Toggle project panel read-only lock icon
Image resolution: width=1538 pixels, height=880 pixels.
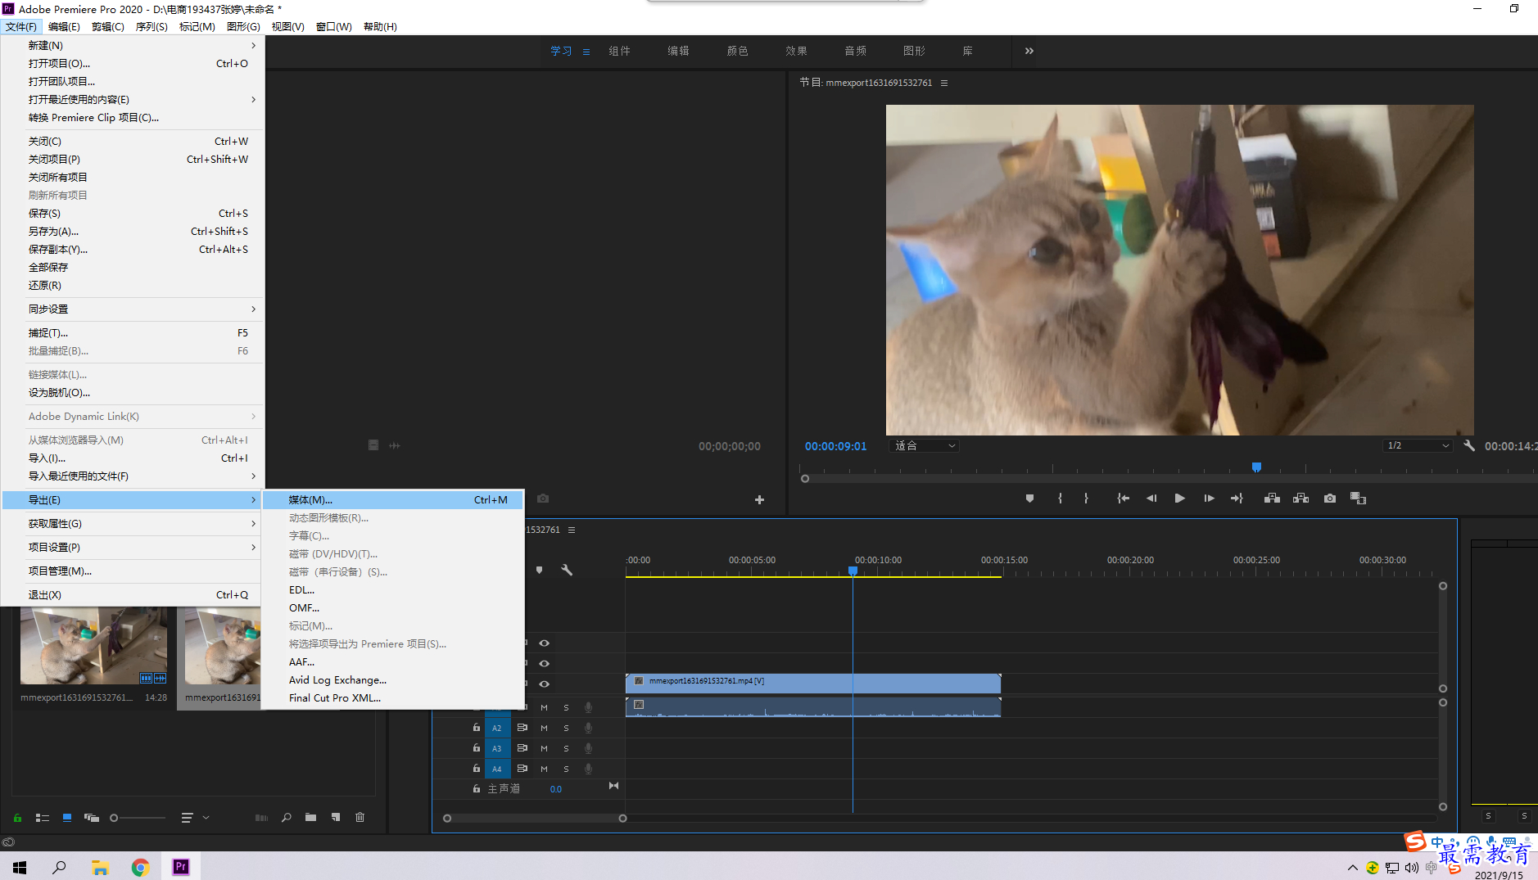[17, 818]
